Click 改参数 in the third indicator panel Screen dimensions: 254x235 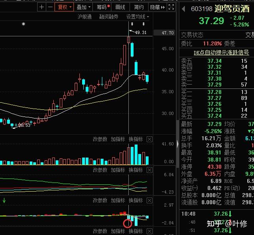click(100, 200)
